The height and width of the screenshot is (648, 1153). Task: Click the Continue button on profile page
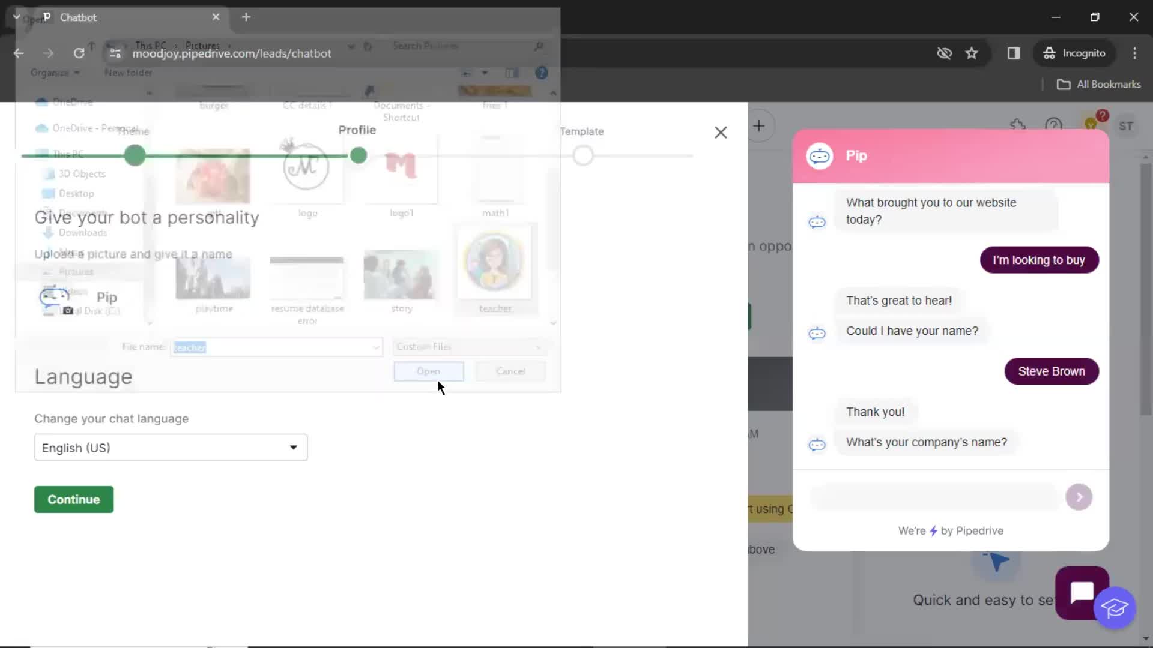click(x=74, y=499)
